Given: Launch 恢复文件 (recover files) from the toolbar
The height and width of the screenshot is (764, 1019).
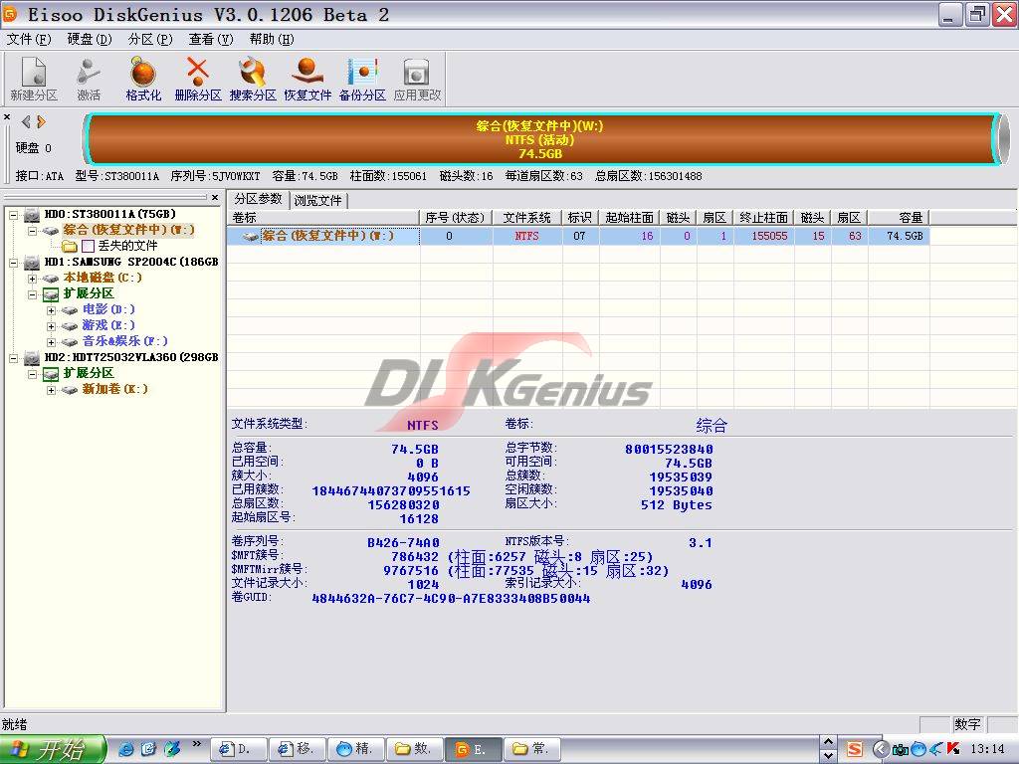Looking at the screenshot, I should pyautogui.click(x=307, y=79).
